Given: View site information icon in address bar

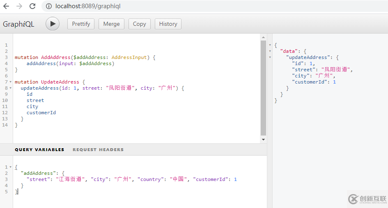Looking at the screenshot, I should [49, 6].
